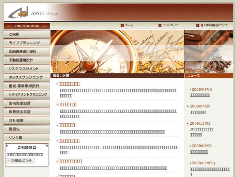Select ご挨拶 in the contents menu

click(27, 34)
